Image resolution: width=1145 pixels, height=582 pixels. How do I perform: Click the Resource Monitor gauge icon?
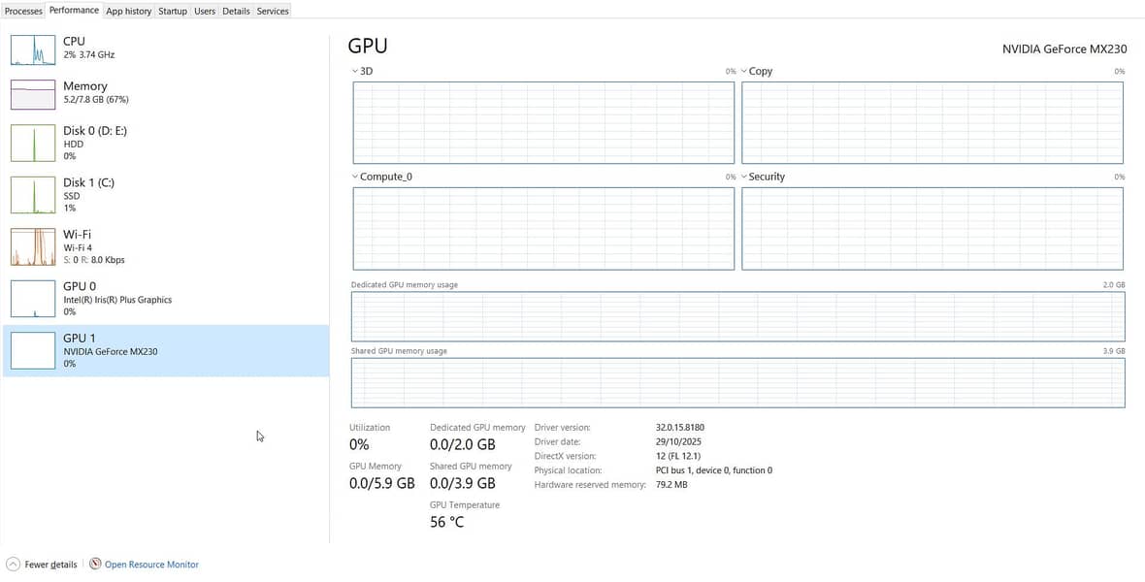click(x=95, y=564)
